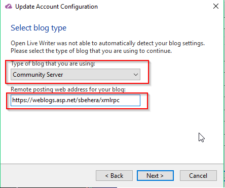
Task: Return with the Back button
Action: [114, 175]
